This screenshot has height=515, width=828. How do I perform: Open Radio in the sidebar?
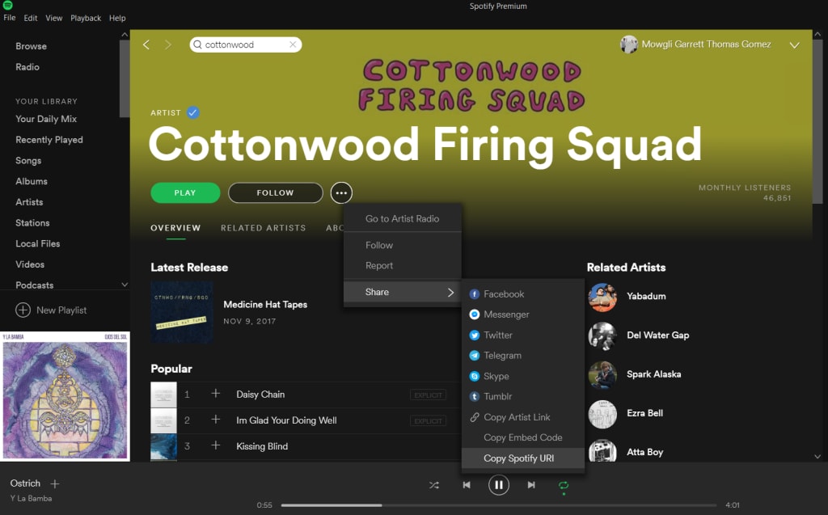coord(27,67)
